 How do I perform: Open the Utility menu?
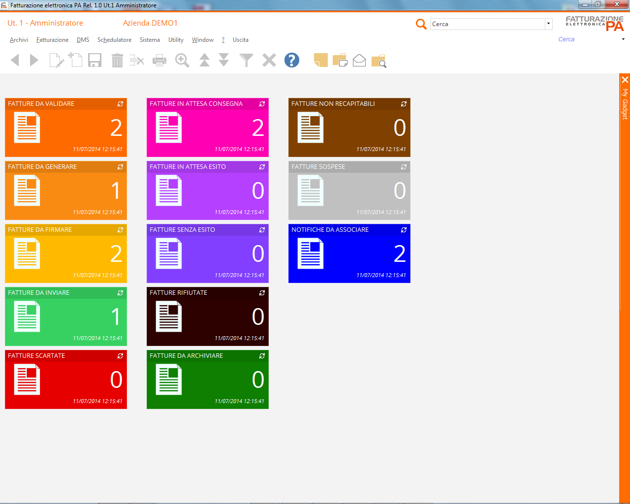pos(176,40)
